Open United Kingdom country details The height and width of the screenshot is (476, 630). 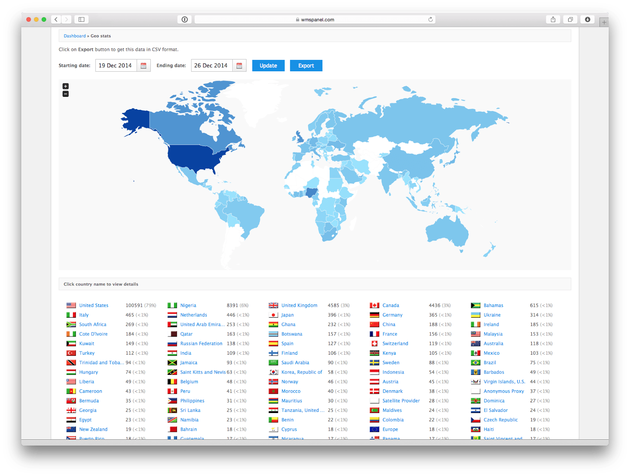[299, 306]
